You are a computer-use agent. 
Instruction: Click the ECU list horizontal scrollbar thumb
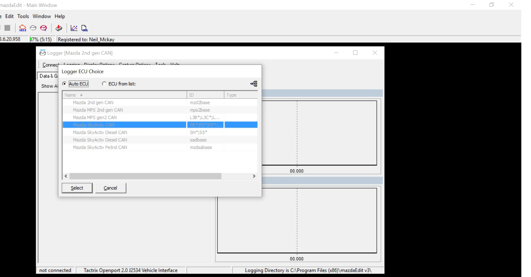point(145,176)
